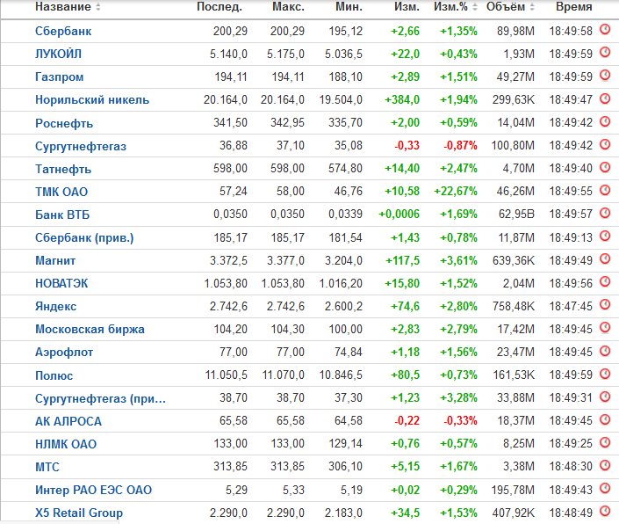Open the Яндекс stock link
This screenshot has height=524, width=619.
point(55,306)
